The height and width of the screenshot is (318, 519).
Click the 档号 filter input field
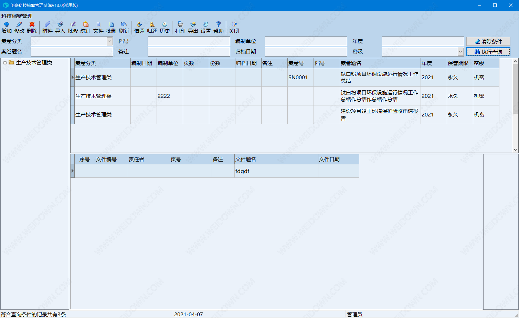[x=189, y=41]
